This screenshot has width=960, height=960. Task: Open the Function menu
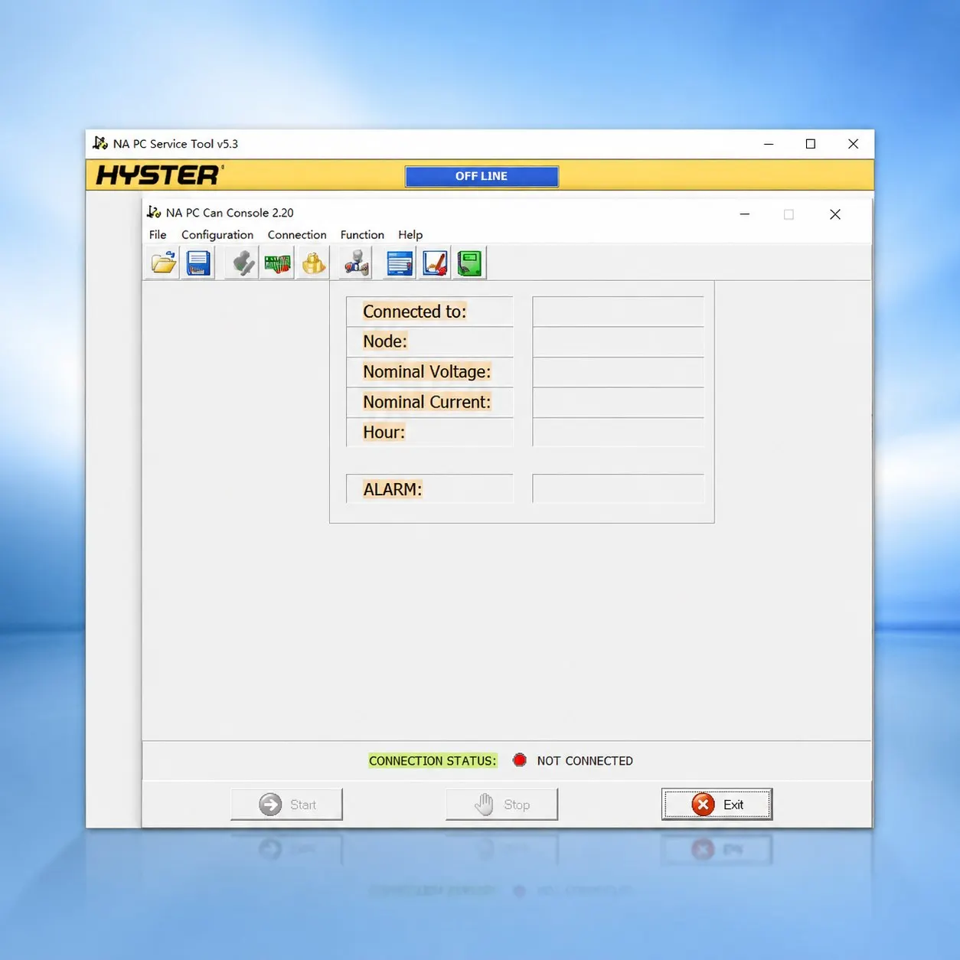pos(362,235)
